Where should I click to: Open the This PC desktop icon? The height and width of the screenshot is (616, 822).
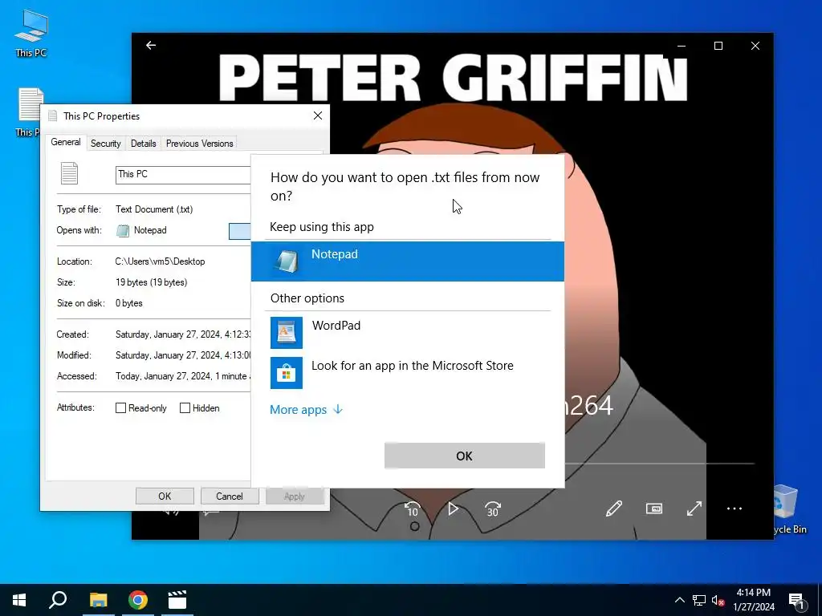(31, 34)
